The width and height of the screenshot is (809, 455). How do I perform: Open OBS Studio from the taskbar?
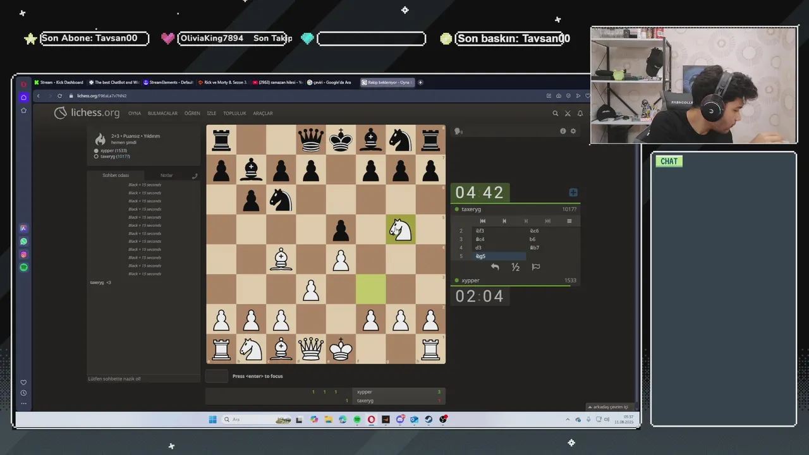click(443, 420)
